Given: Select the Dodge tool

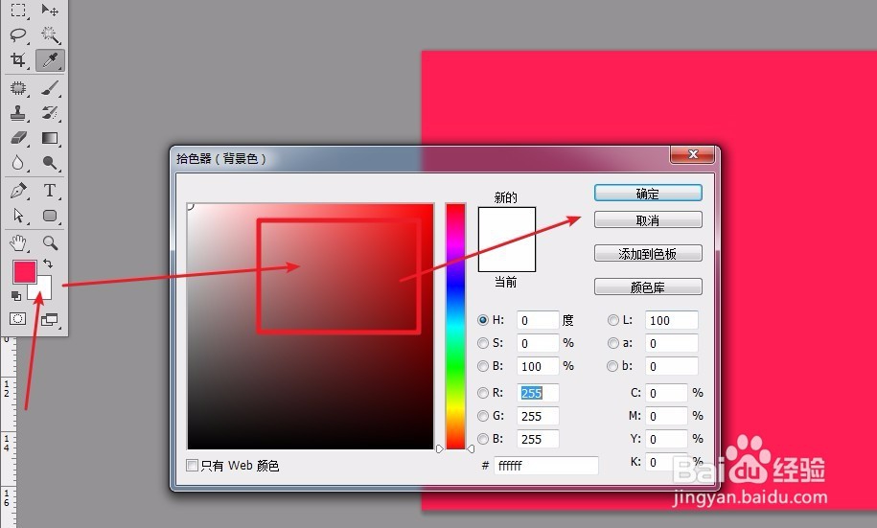Looking at the screenshot, I should [50, 163].
